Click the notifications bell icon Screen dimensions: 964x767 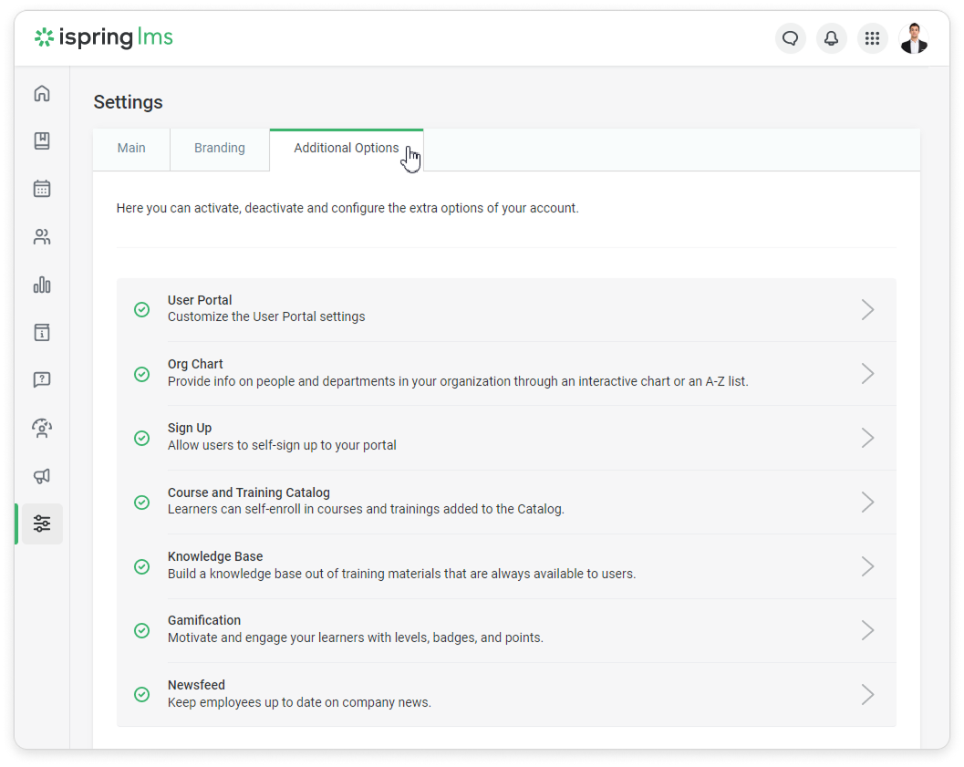[831, 38]
